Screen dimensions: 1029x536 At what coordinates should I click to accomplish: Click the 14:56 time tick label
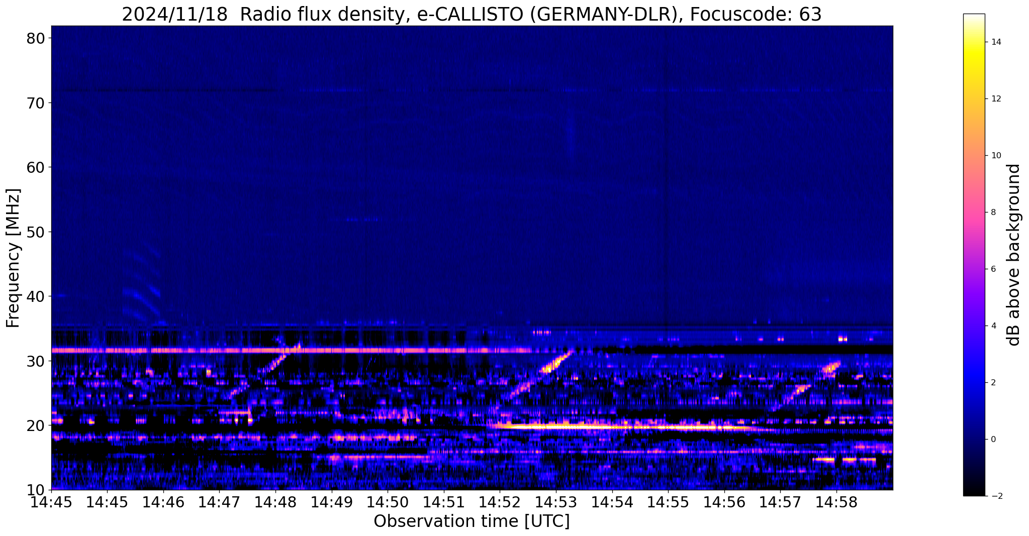[724, 502]
